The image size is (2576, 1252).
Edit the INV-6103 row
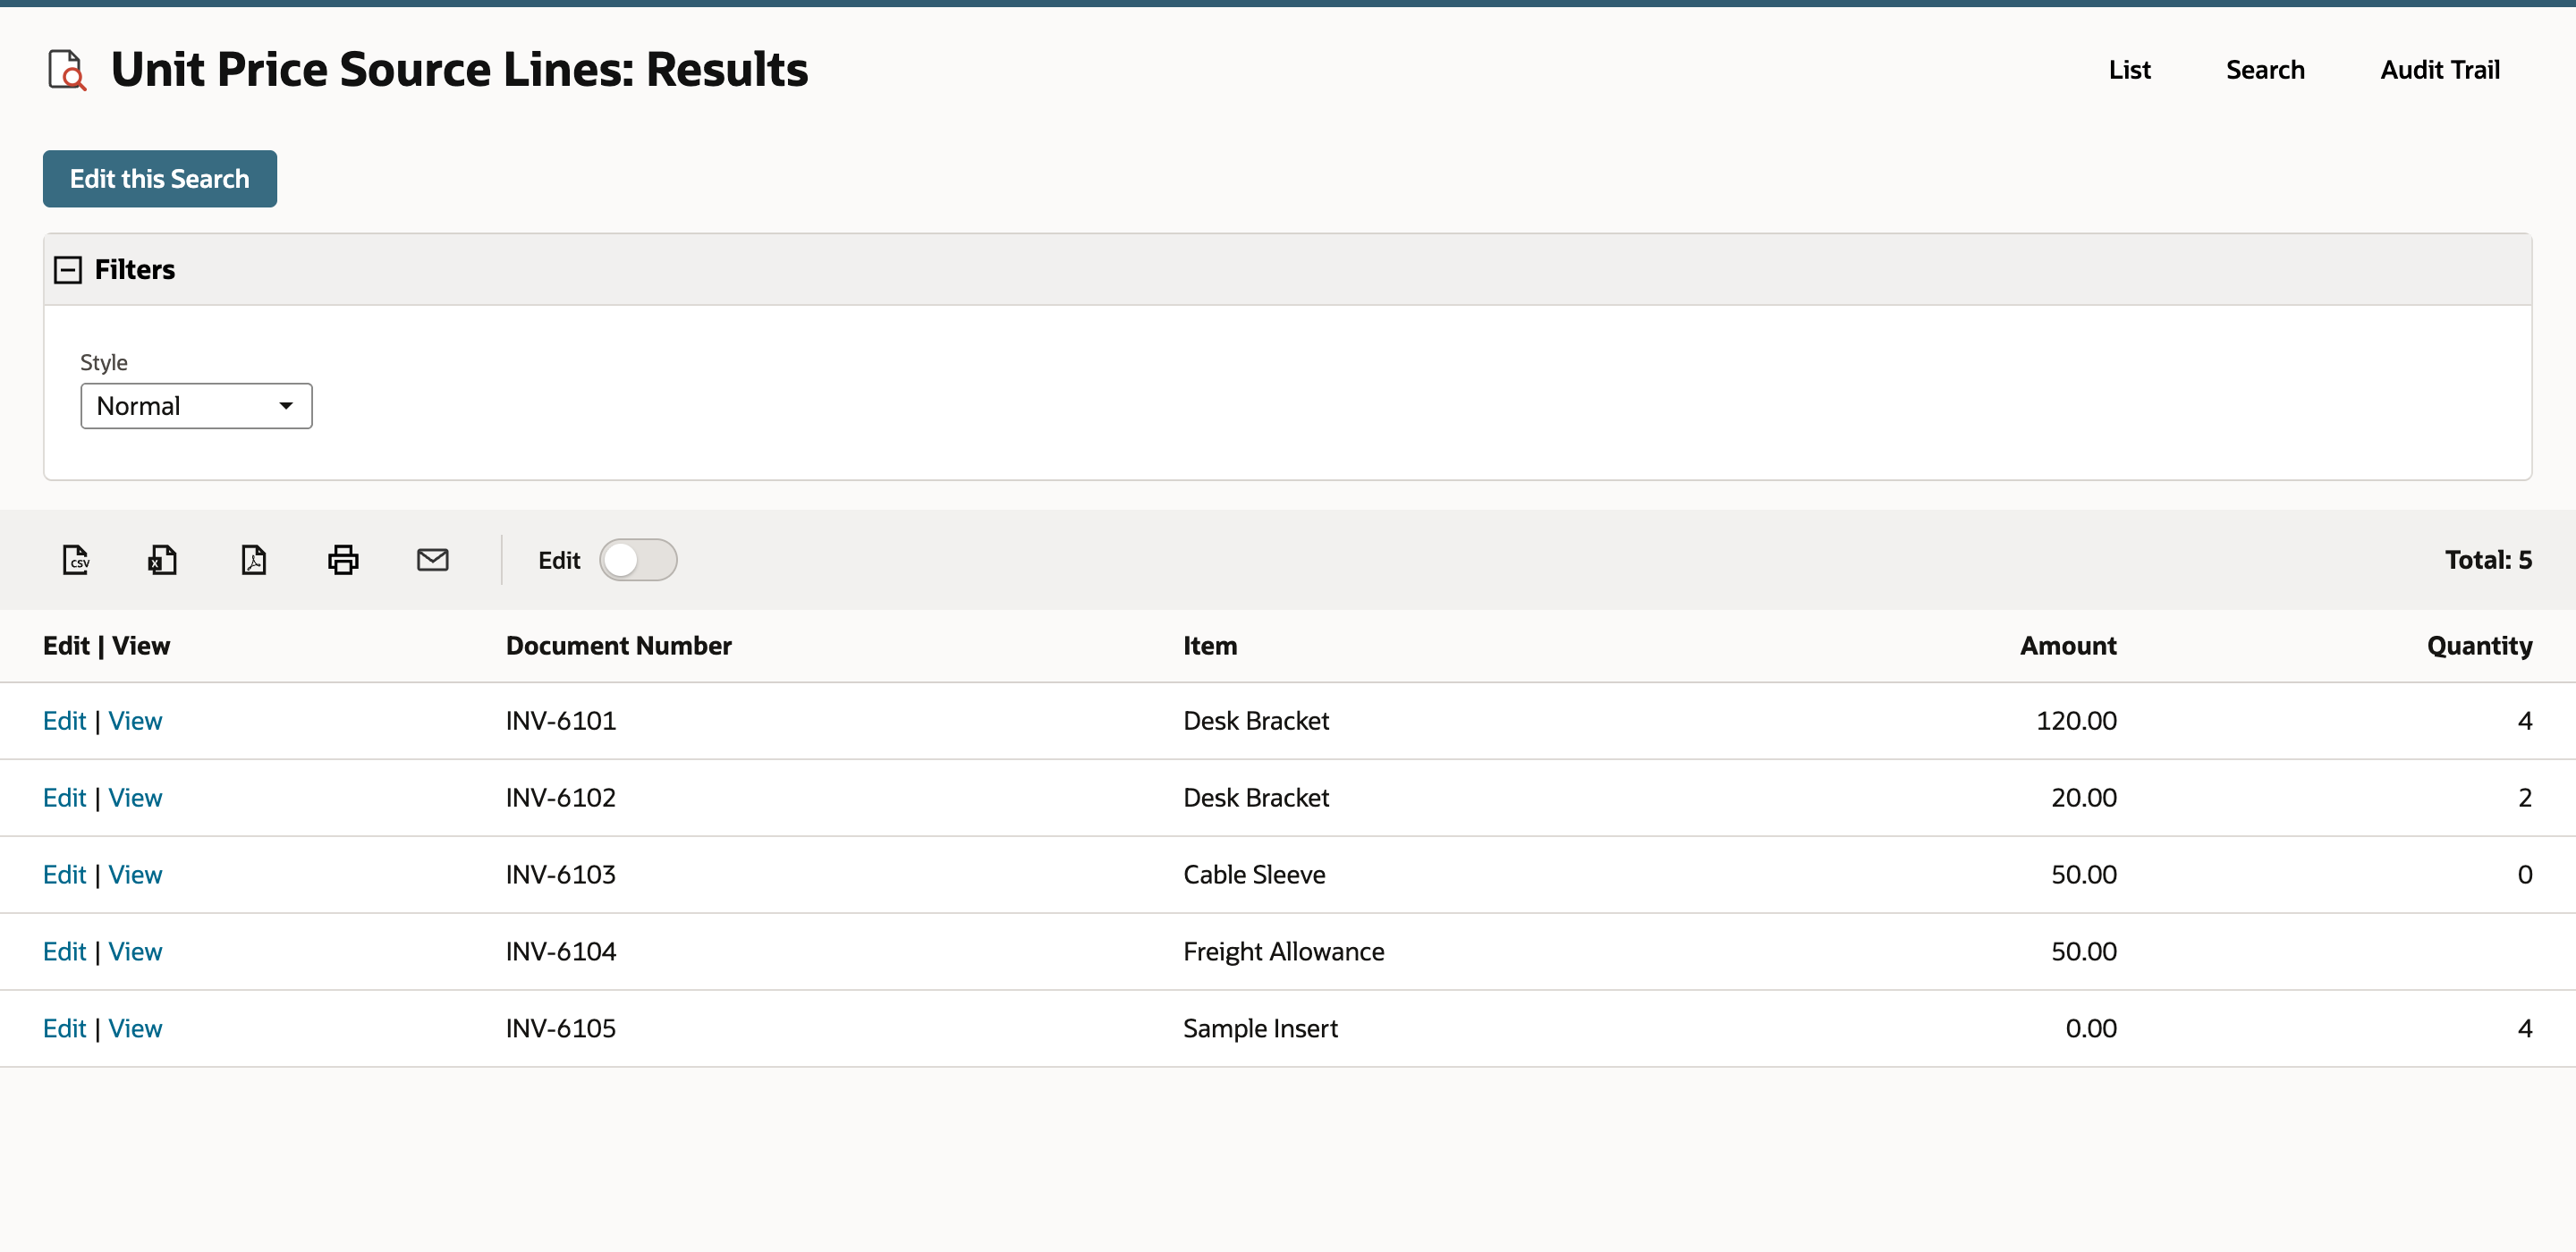64,875
